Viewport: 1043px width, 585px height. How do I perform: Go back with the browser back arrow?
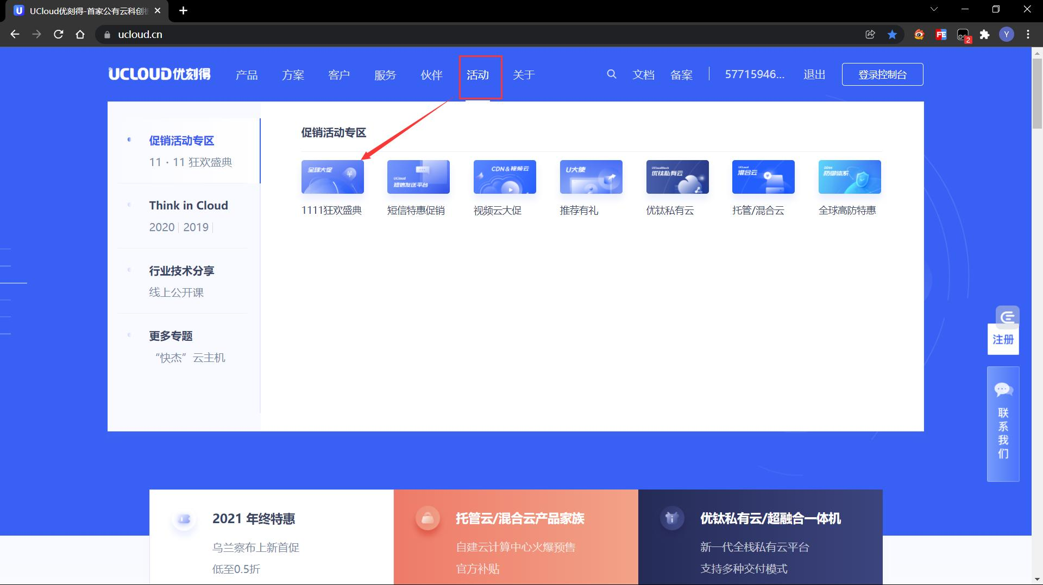tap(15, 34)
